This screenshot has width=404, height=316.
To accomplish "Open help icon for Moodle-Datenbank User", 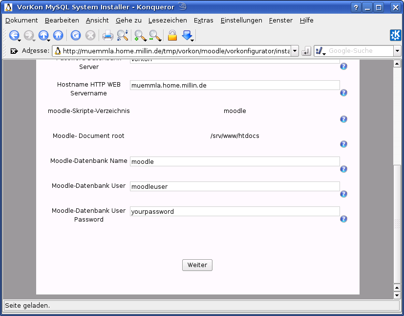I will (x=343, y=194).
